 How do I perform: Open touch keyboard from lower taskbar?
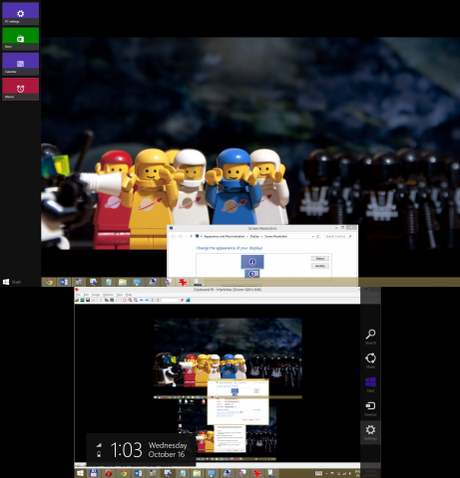point(318,473)
